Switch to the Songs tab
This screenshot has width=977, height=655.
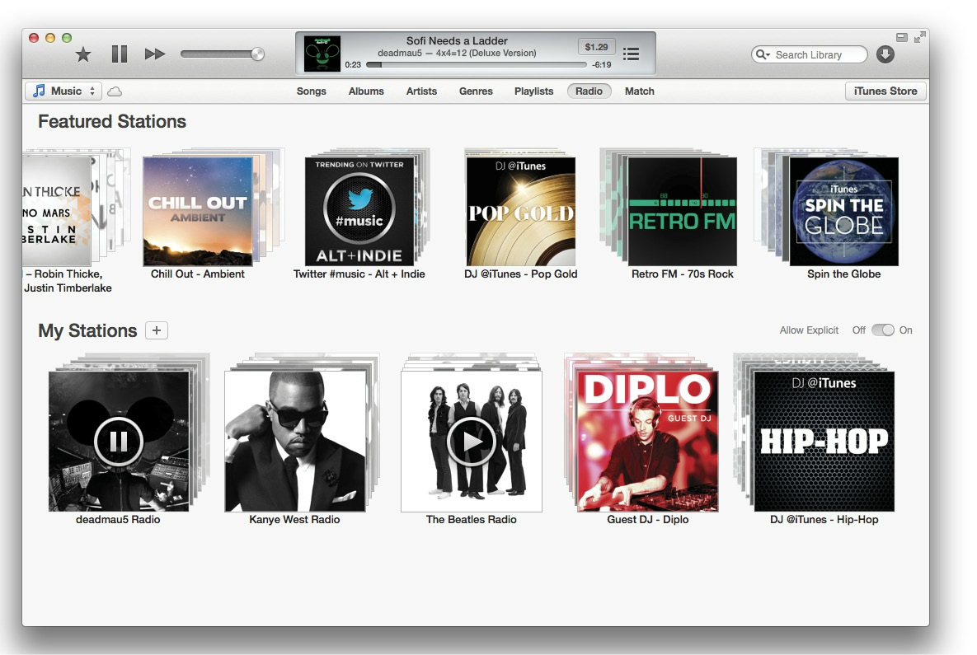[311, 91]
